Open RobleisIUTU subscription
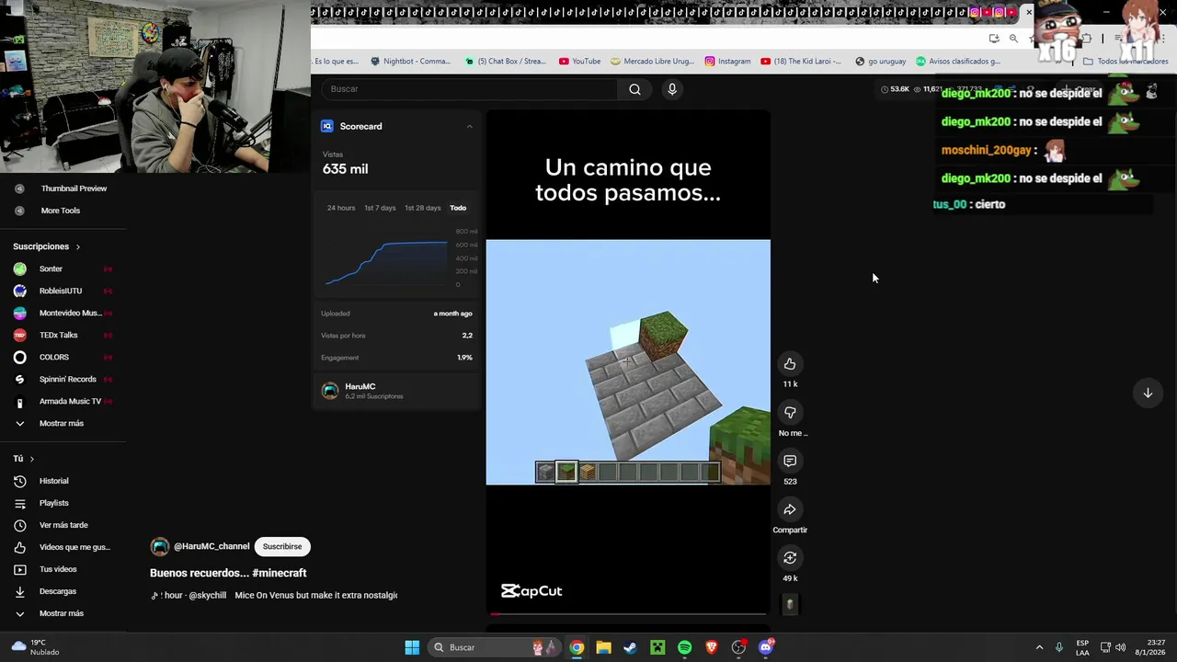 click(x=63, y=291)
